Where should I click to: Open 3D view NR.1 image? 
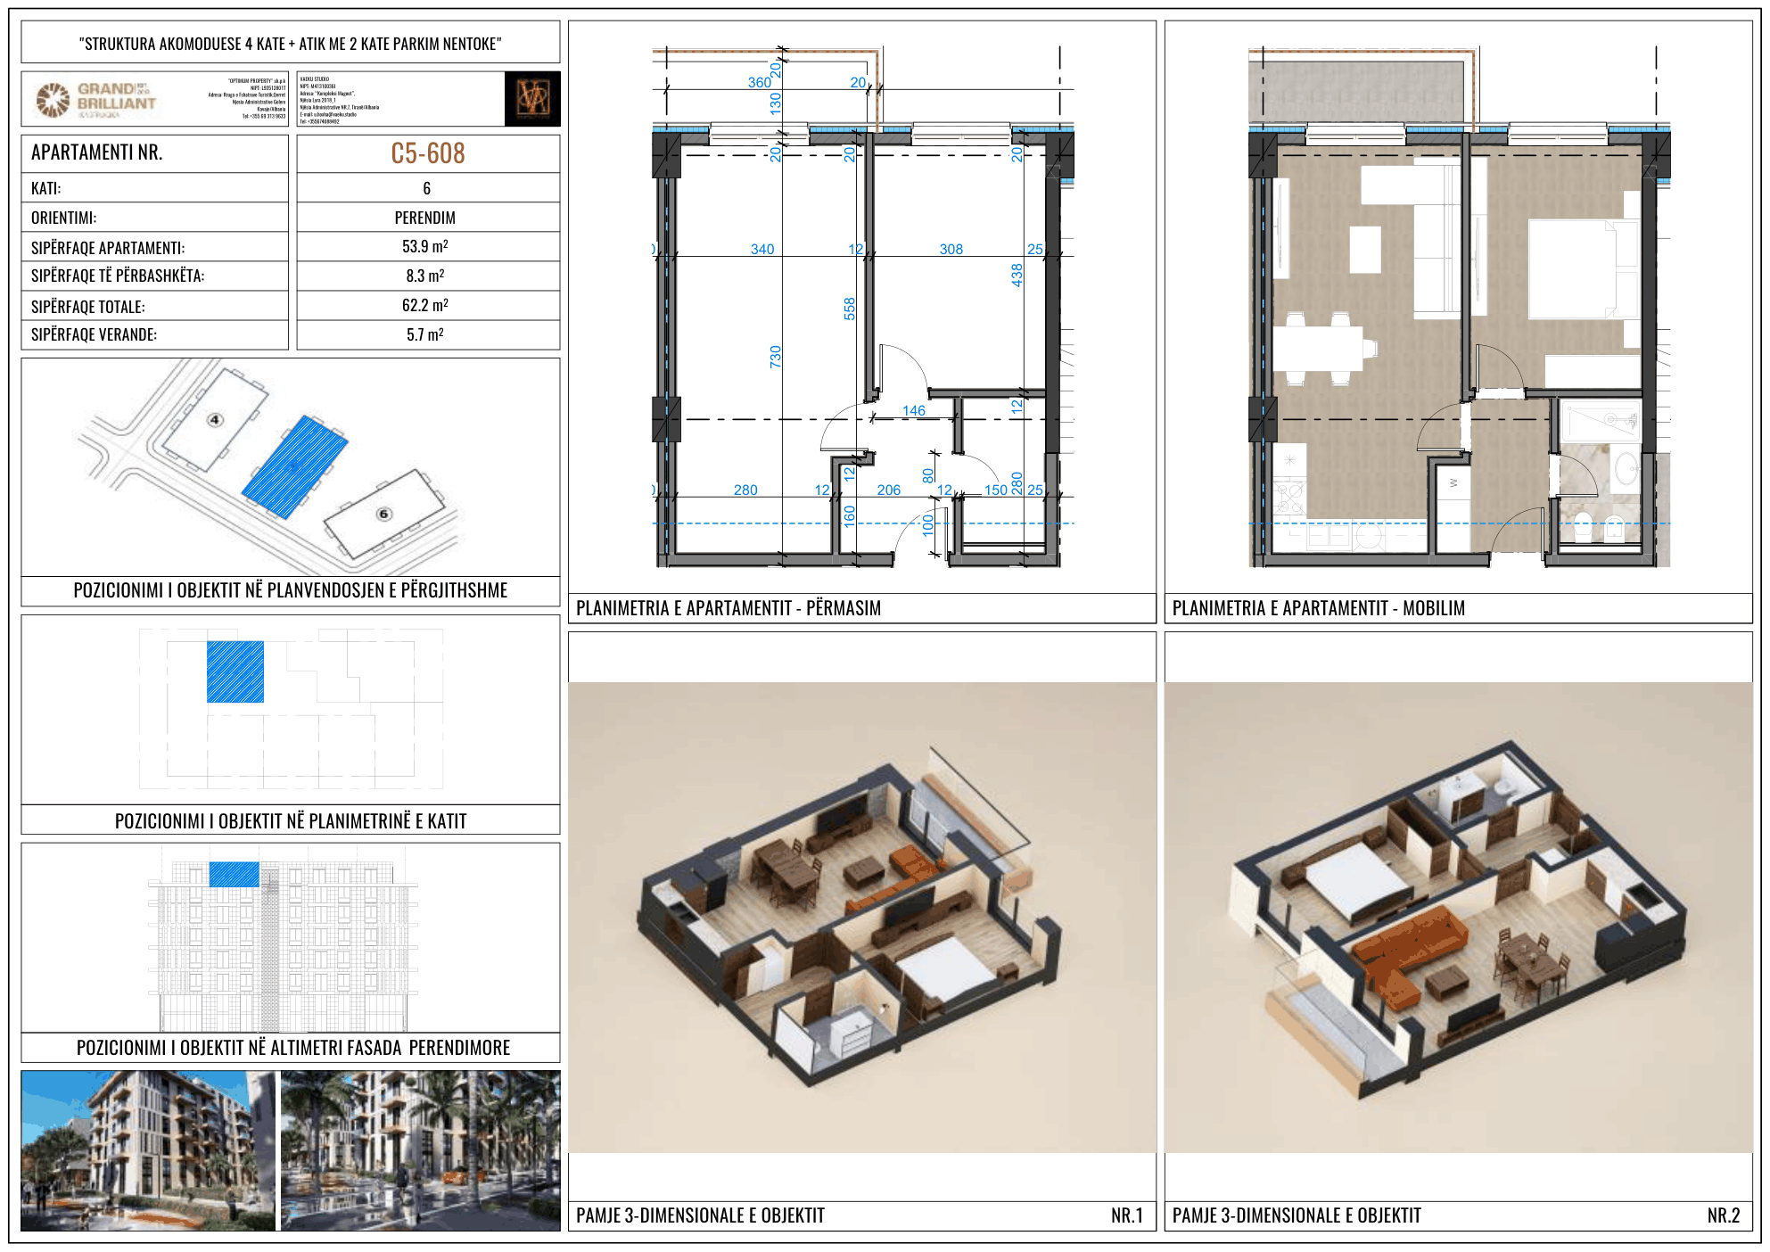pyautogui.click(x=862, y=918)
